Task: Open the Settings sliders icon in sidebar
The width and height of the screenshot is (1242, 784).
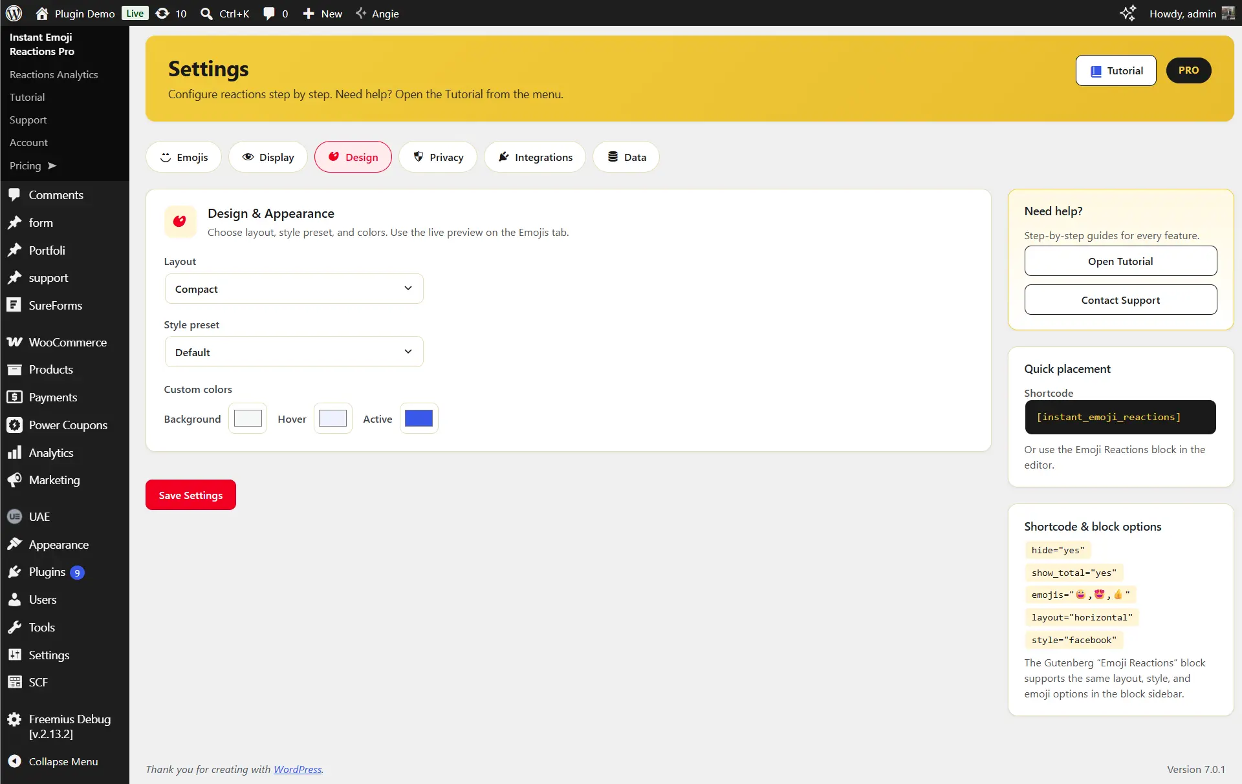Action: (x=14, y=655)
